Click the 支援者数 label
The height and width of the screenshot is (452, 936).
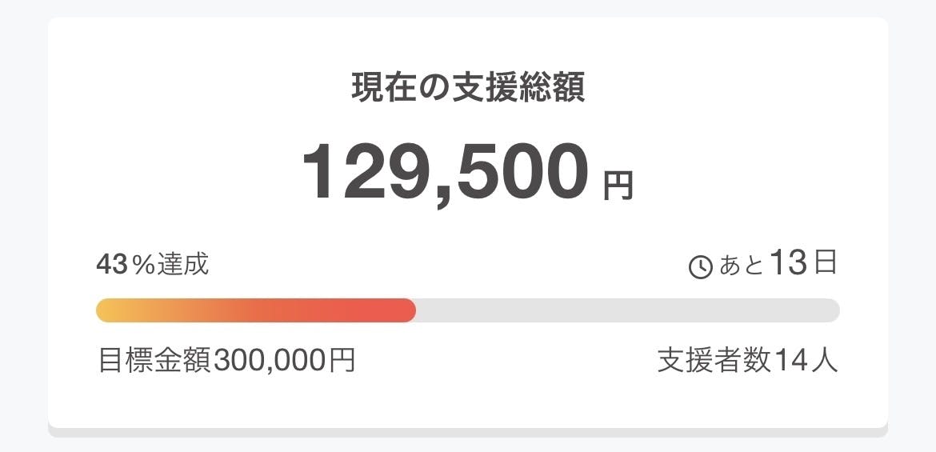pos(714,361)
